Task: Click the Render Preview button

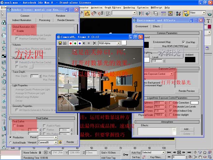Action: pyautogui.click(x=187, y=91)
